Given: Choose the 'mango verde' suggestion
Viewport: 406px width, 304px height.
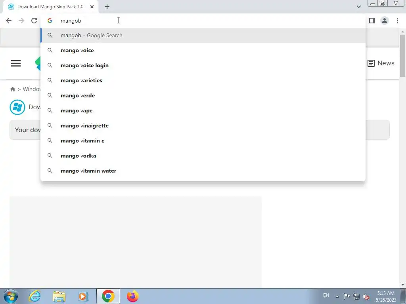Looking at the screenshot, I should pos(203,95).
